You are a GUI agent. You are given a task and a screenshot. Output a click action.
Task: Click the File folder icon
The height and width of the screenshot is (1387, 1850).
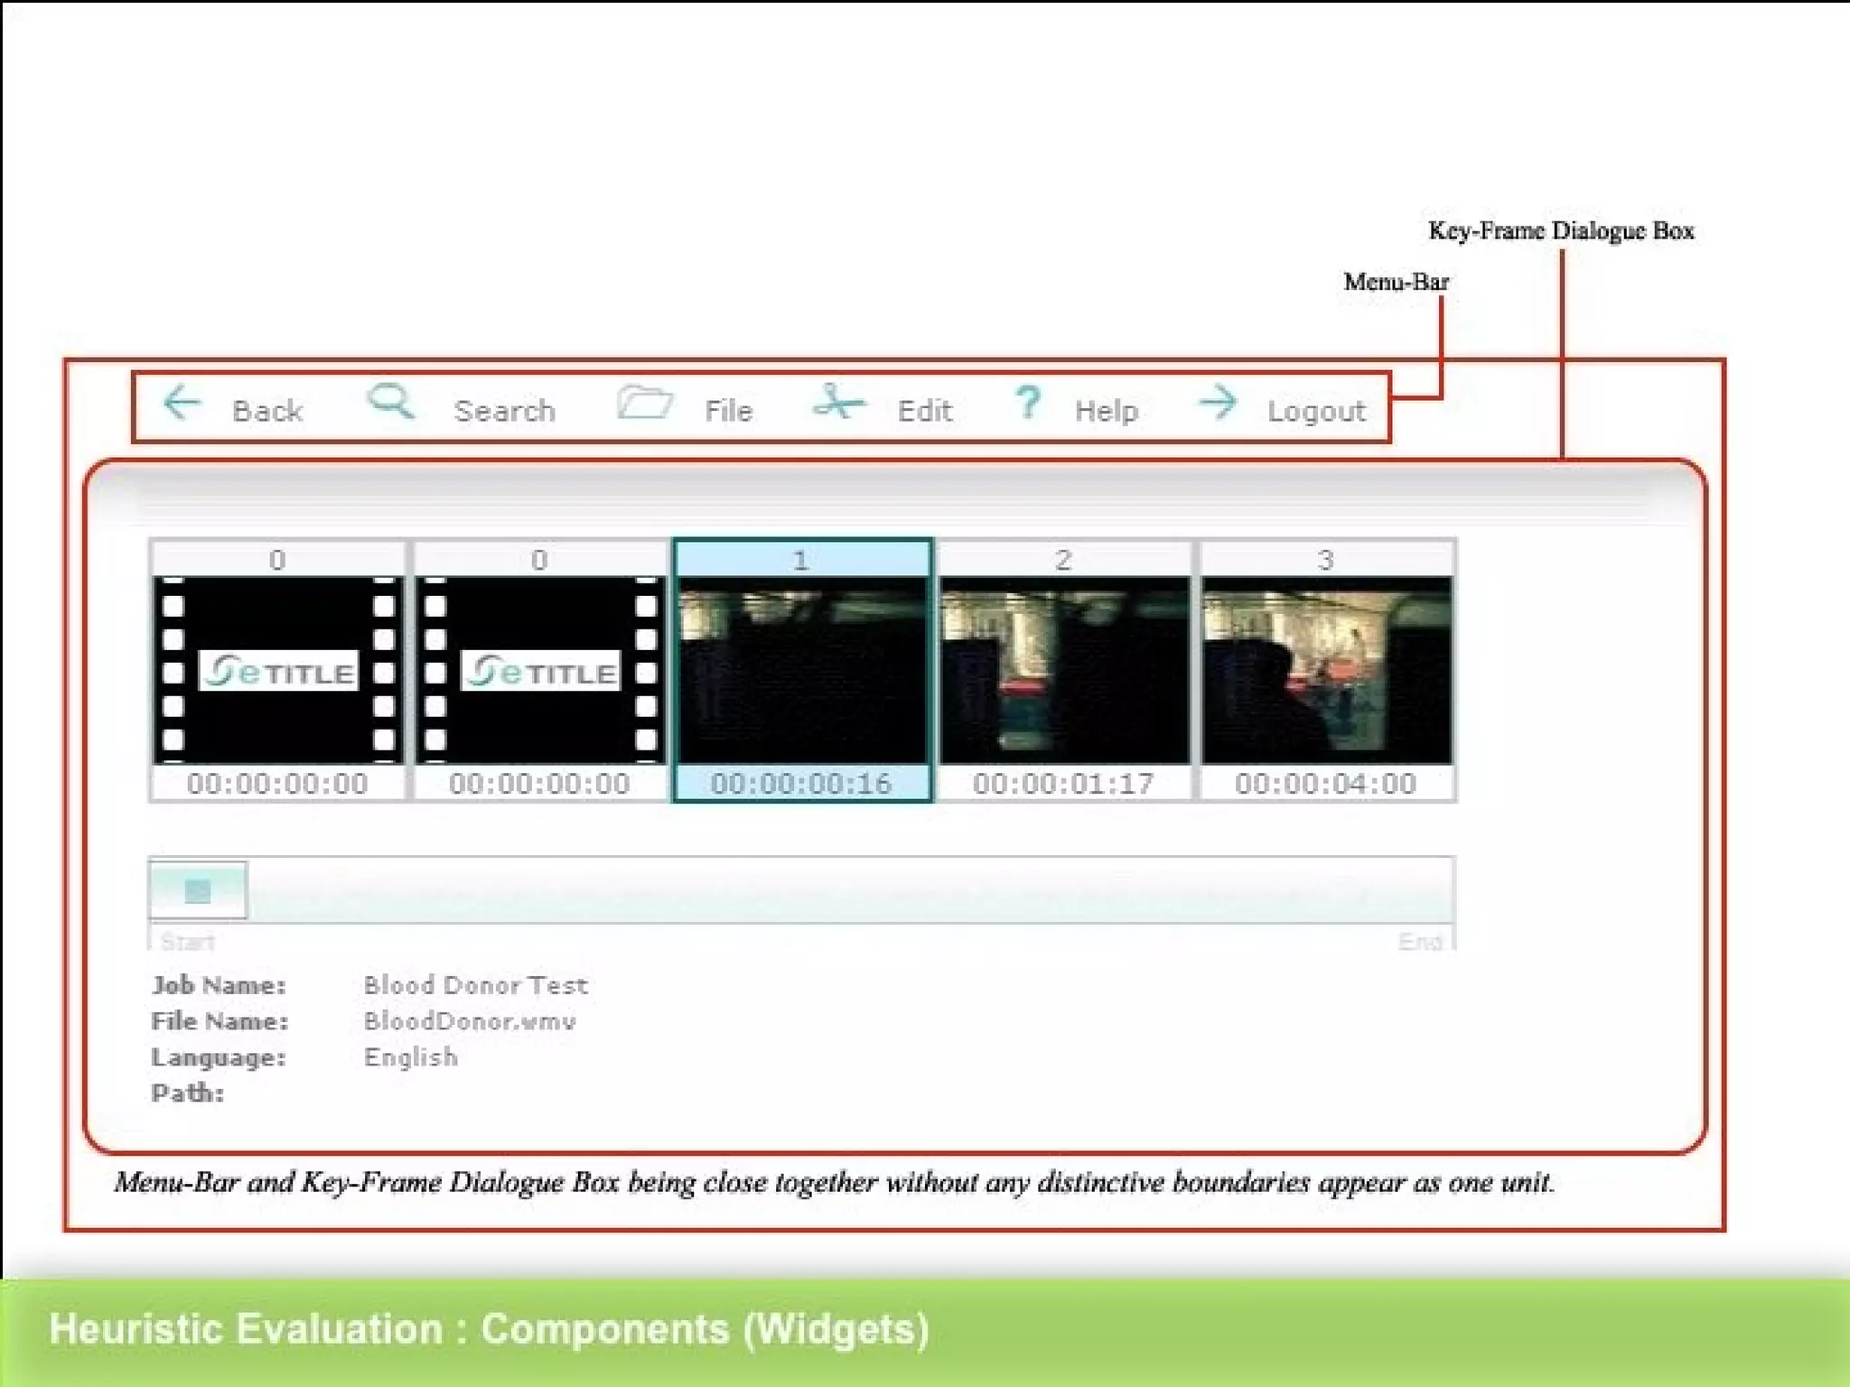pos(644,403)
